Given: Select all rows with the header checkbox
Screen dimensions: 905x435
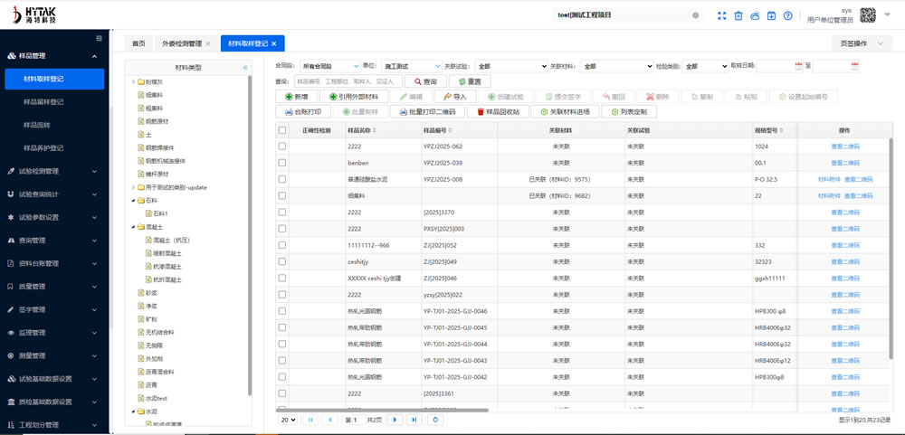Looking at the screenshot, I should click(x=282, y=130).
